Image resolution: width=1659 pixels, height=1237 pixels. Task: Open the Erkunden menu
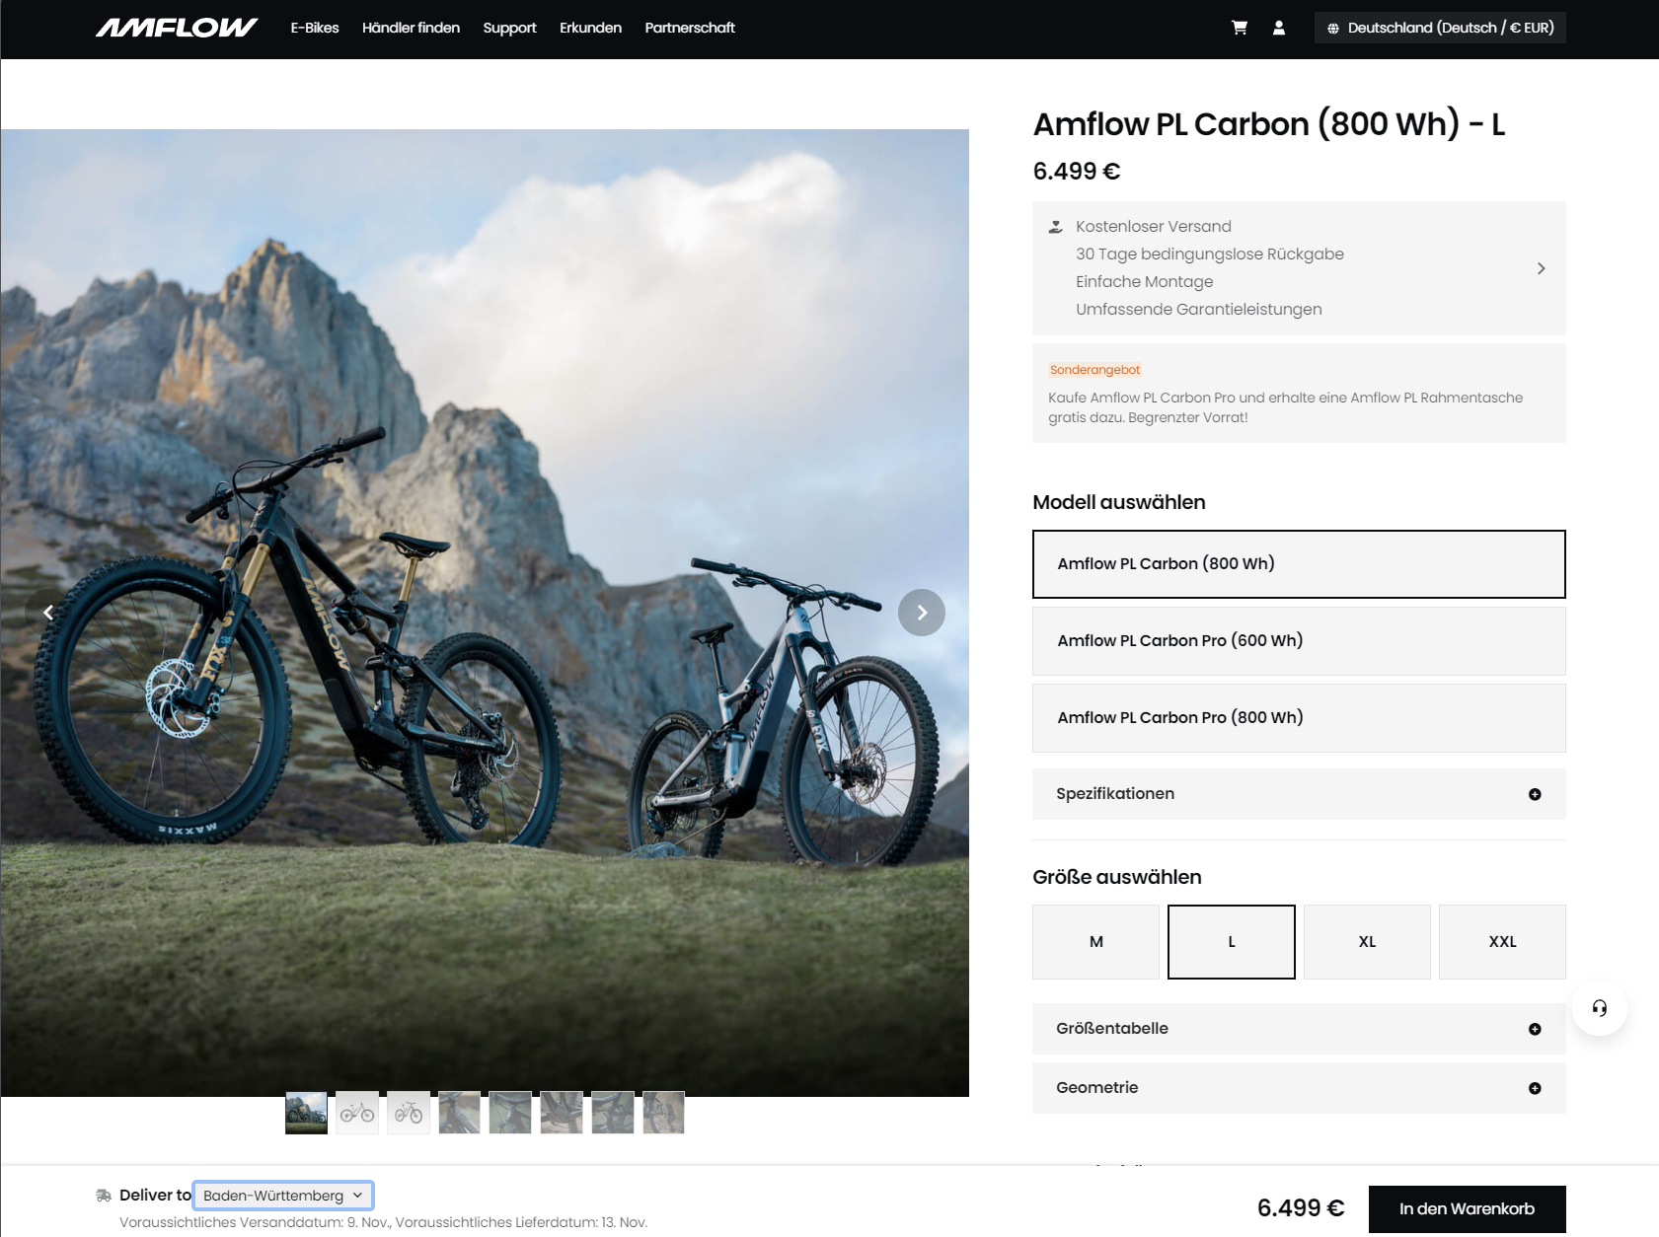[590, 28]
